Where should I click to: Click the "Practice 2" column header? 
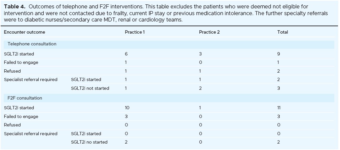tap(209, 32)
